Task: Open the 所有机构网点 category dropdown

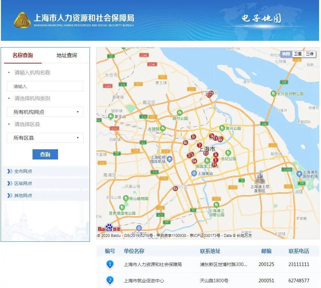Action: point(45,112)
